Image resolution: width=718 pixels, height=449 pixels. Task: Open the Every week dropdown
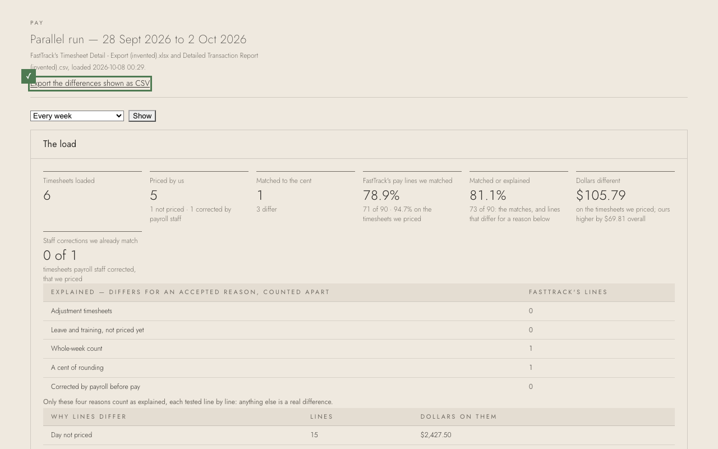point(77,116)
